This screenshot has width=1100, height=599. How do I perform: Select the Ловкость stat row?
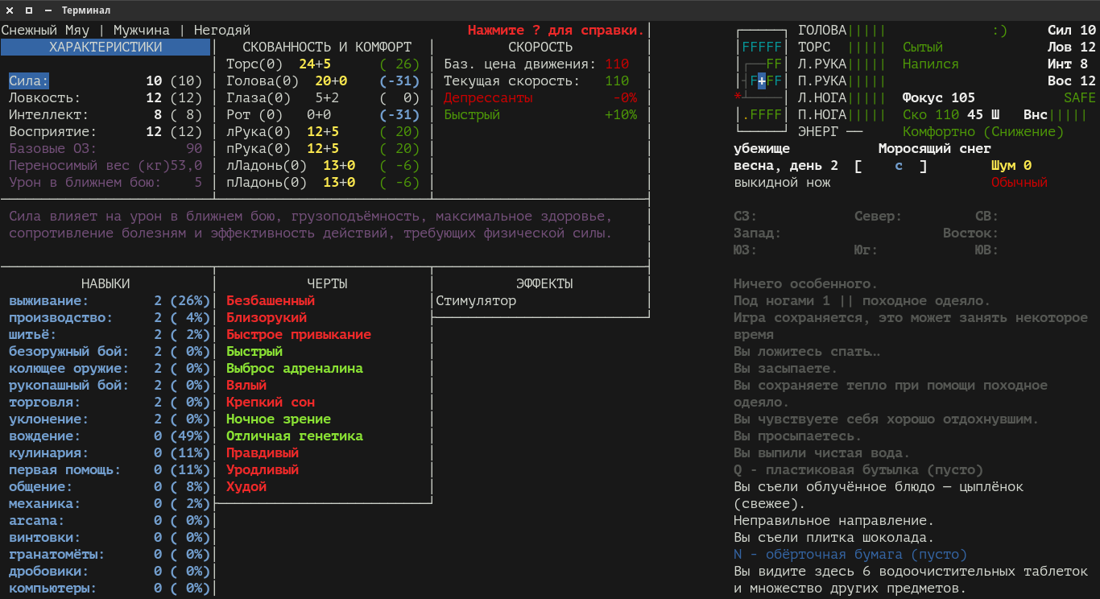(105, 98)
